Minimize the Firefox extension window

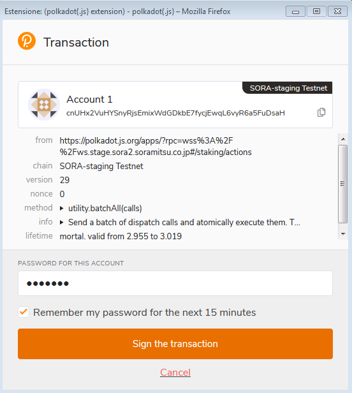click(295, 11)
